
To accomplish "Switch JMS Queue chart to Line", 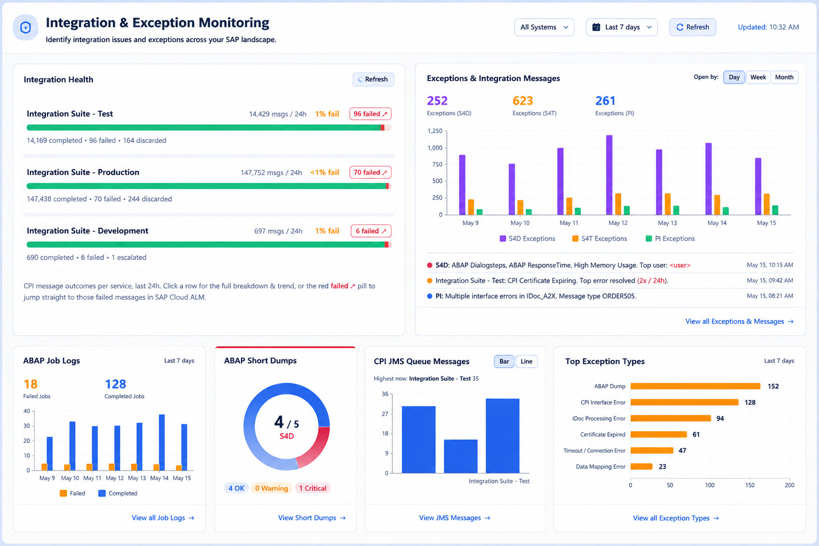I will click(526, 362).
